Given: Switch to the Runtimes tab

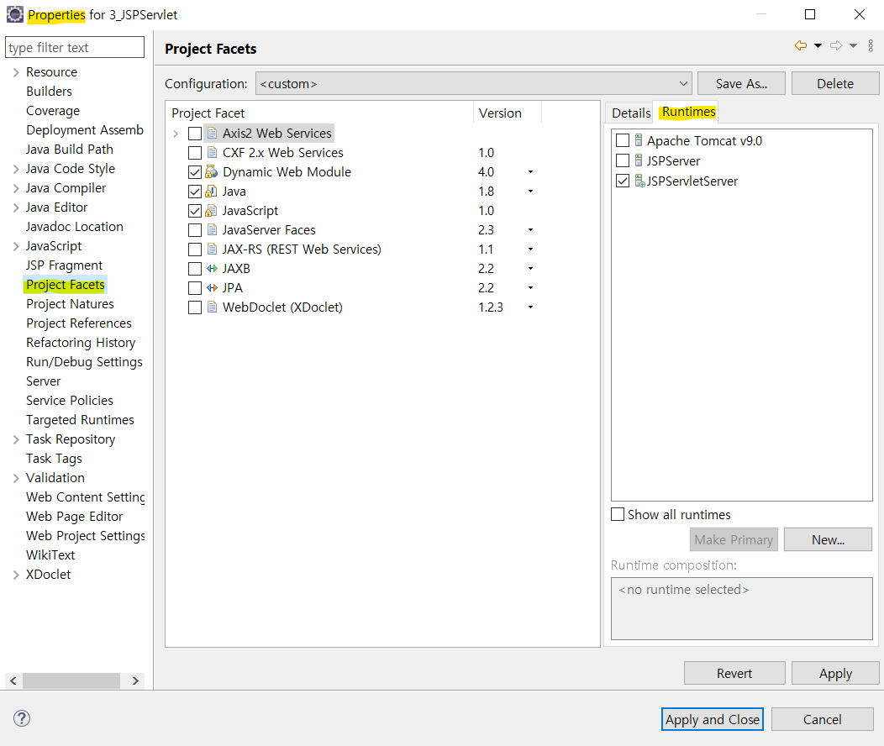Looking at the screenshot, I should 688,112.
